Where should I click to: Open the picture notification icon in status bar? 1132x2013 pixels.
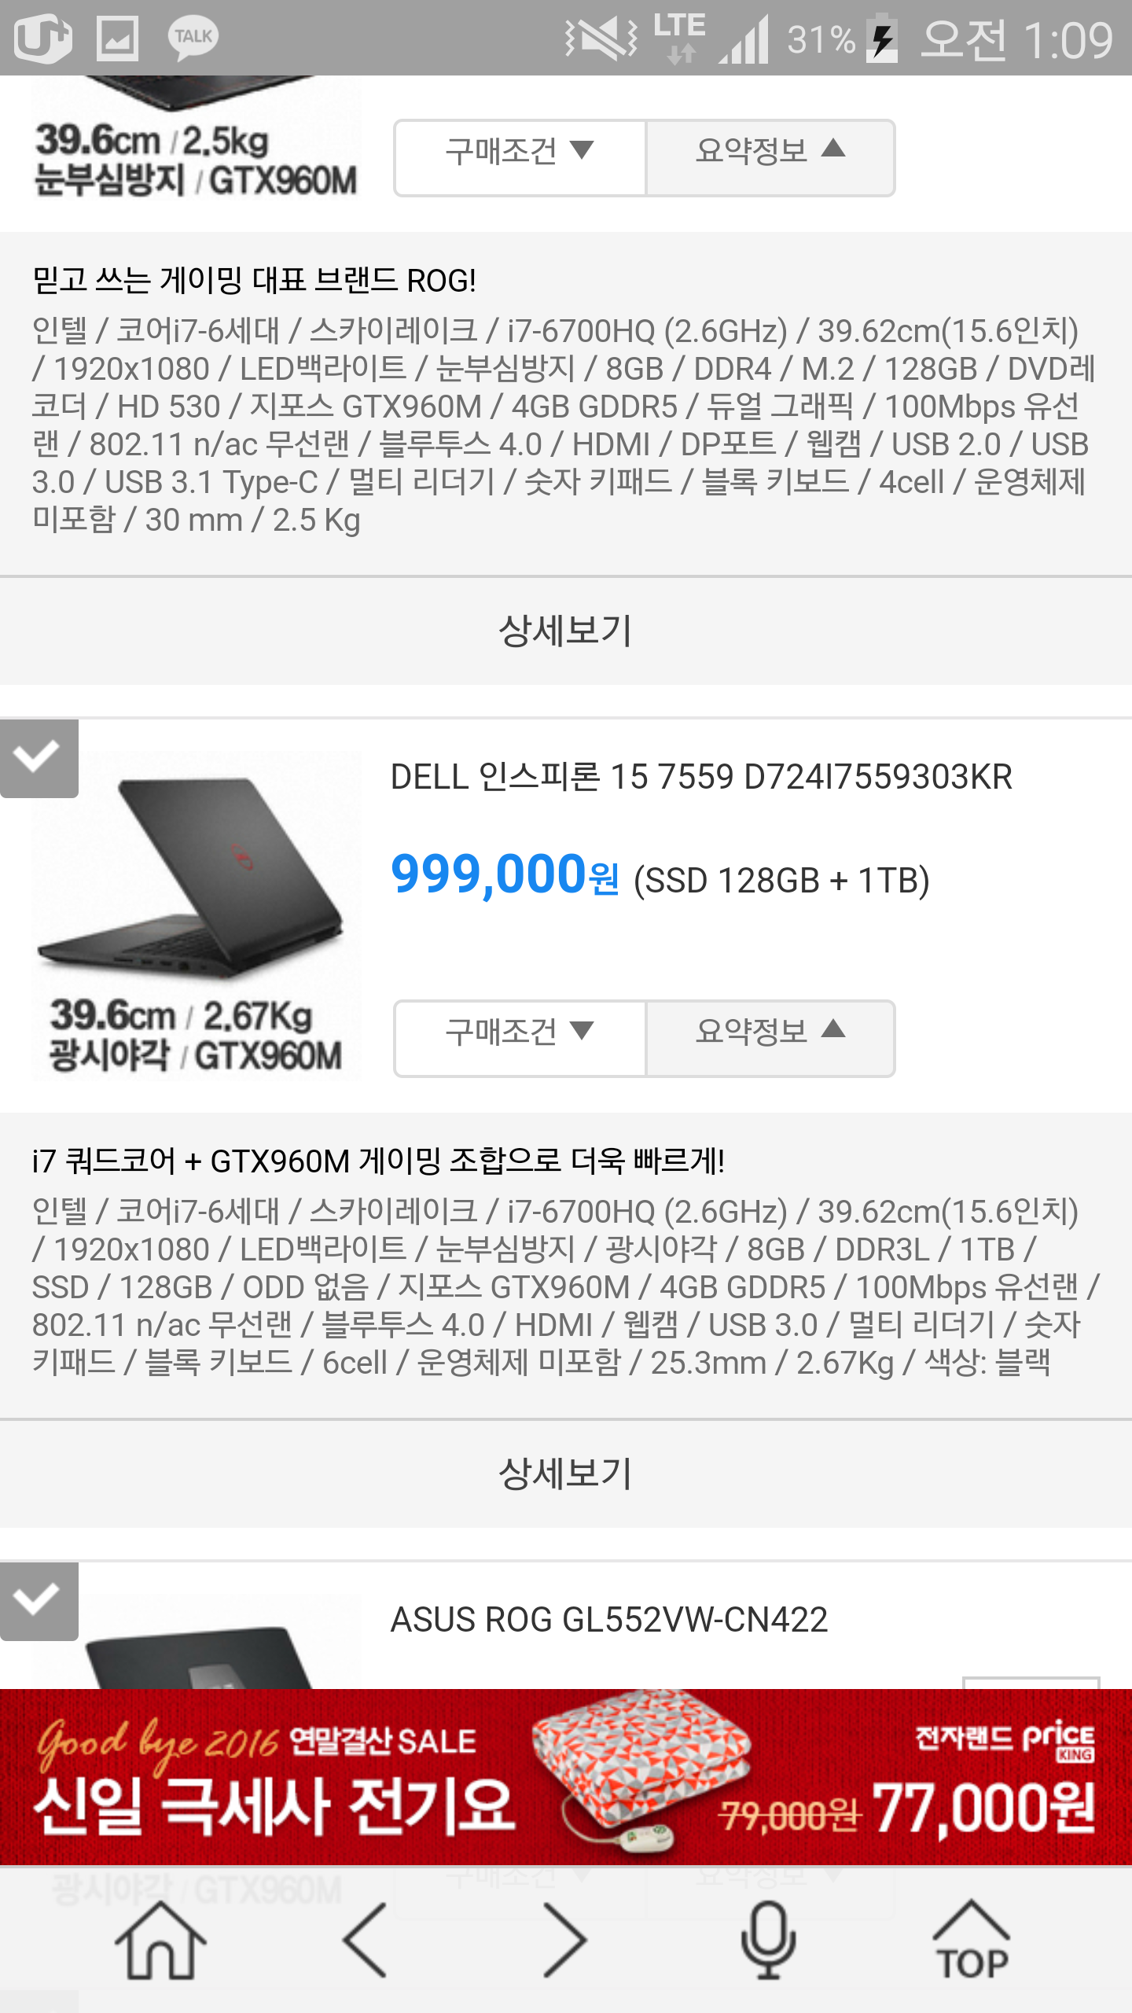(117, 38)
